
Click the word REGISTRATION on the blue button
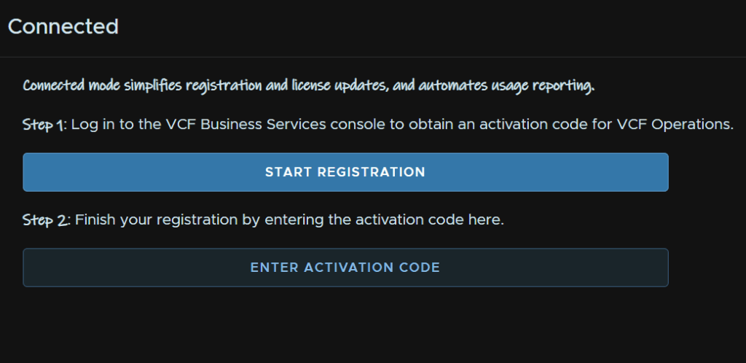click(371, 172)
